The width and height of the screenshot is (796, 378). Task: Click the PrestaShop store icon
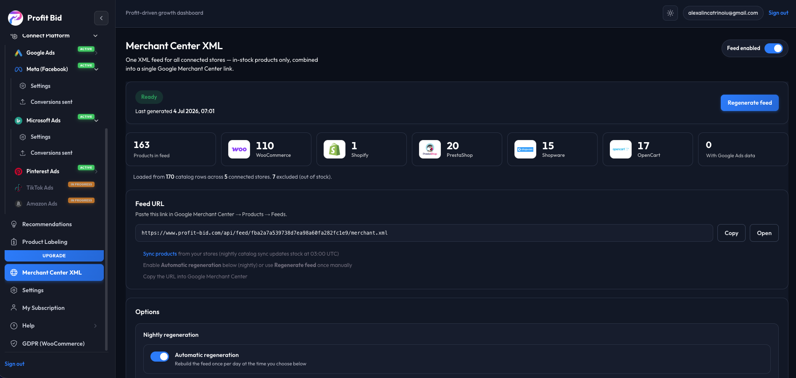pyautogui.click(x=430, y=149)
